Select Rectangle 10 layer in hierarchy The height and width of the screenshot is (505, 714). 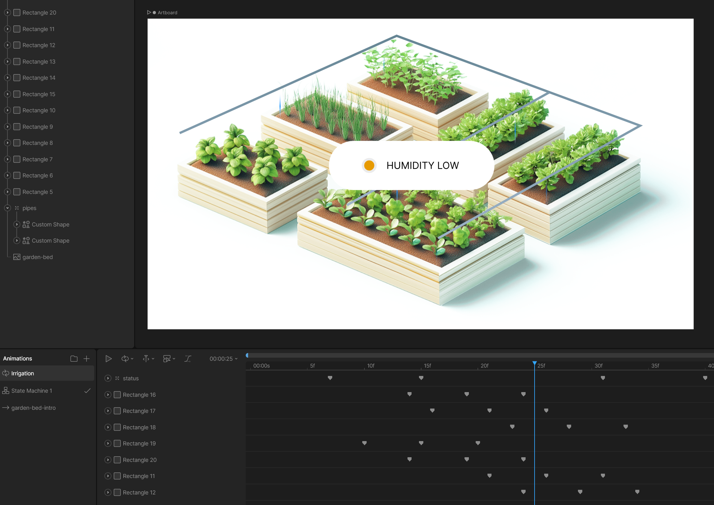(39, 110)
